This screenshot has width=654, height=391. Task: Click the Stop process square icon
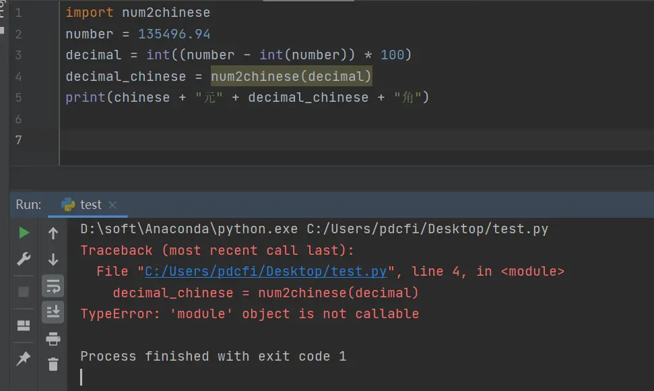coord(24,292)
